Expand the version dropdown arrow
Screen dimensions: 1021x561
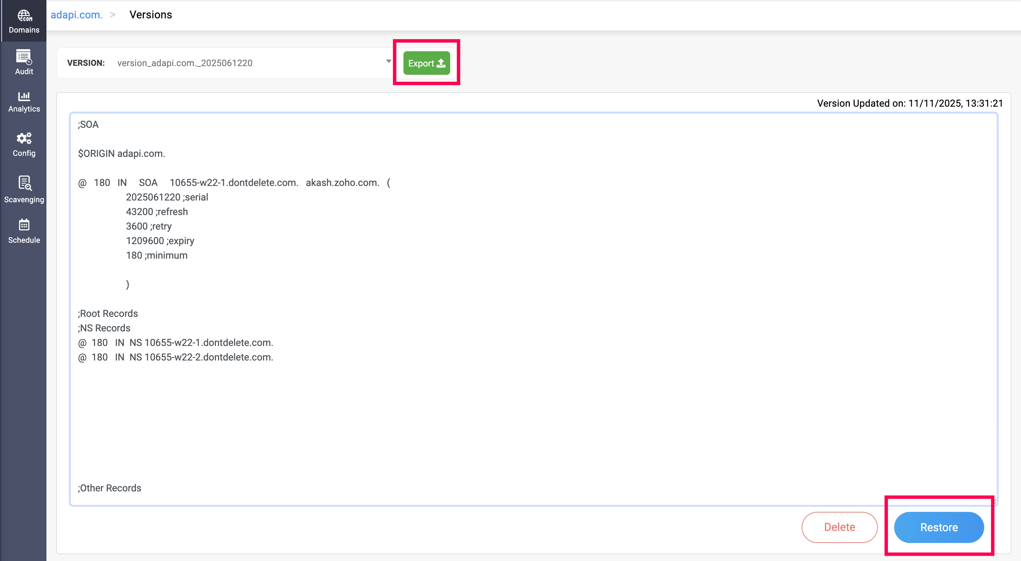pyautogui.click(x=389, y=61)
